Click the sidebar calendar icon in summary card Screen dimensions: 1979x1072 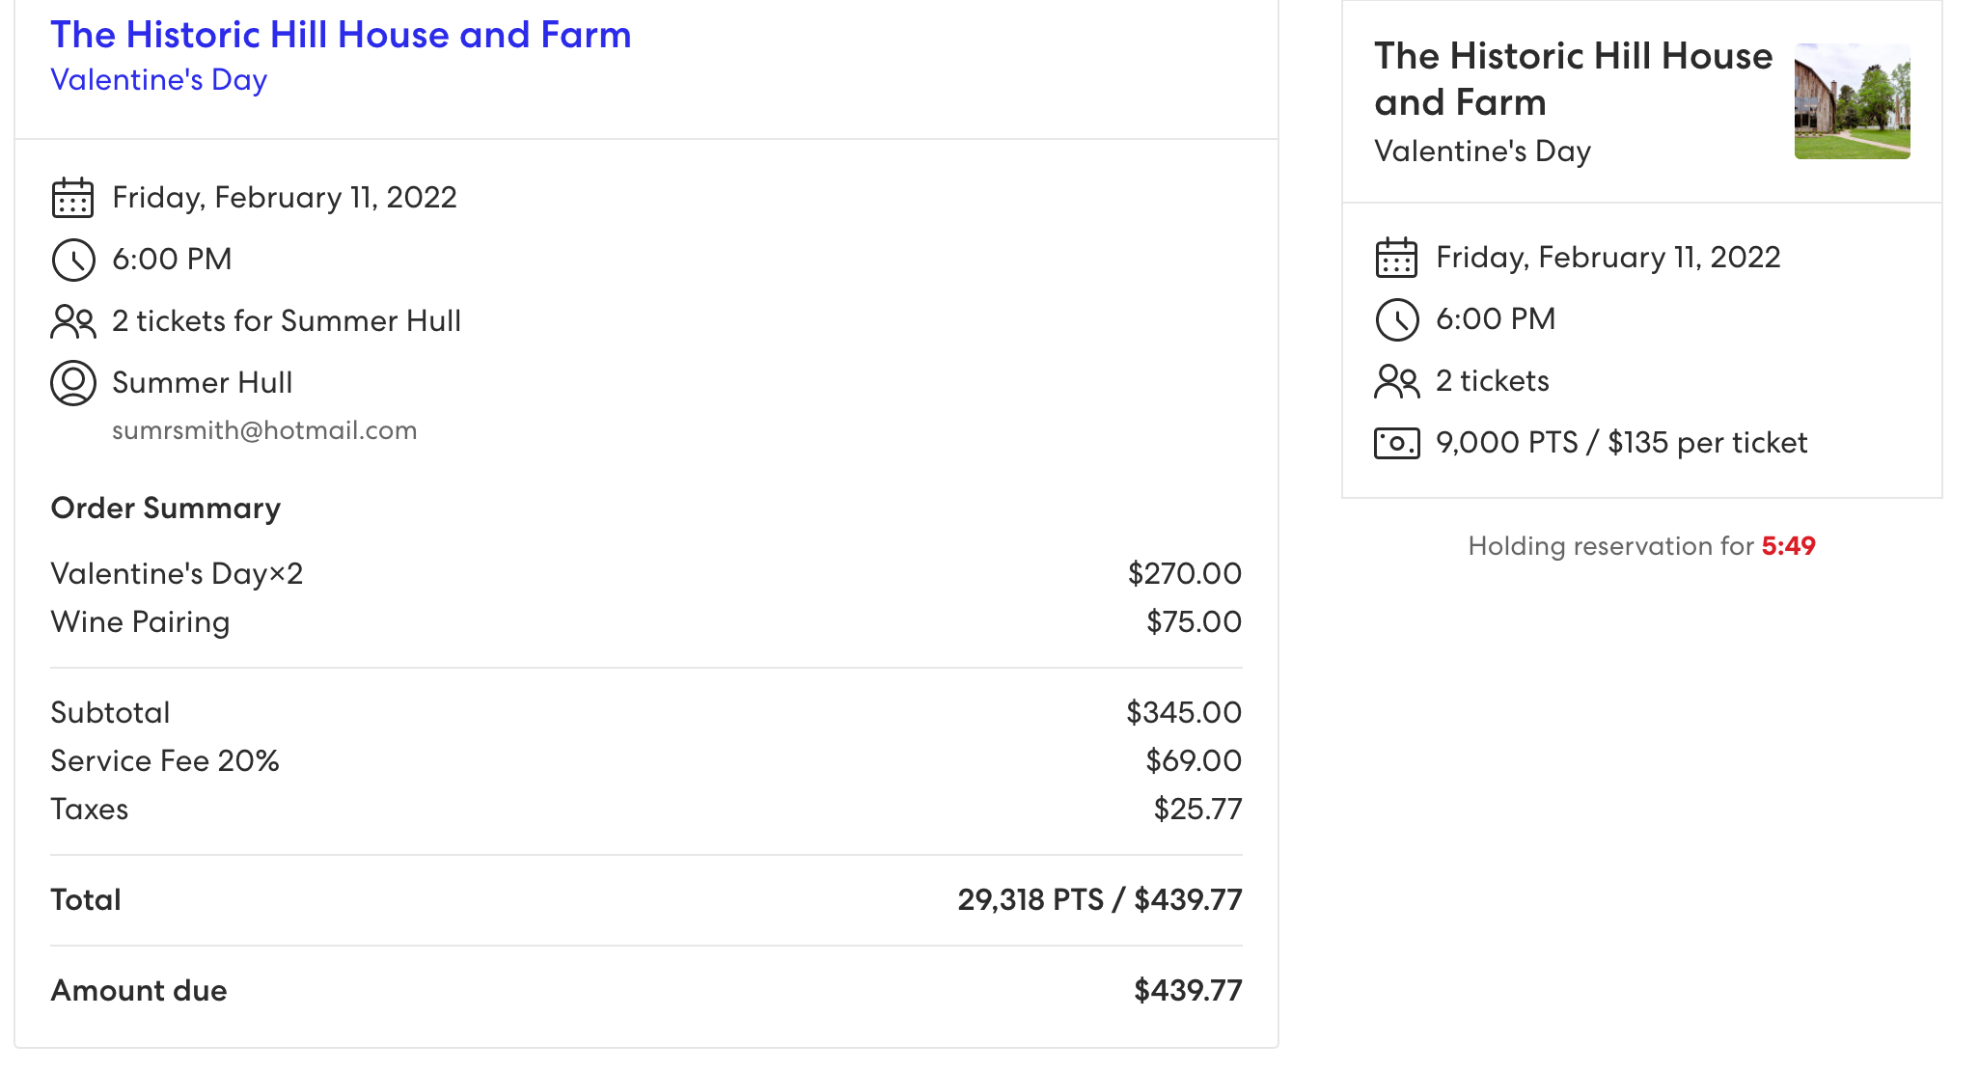tap(1396, 258)
